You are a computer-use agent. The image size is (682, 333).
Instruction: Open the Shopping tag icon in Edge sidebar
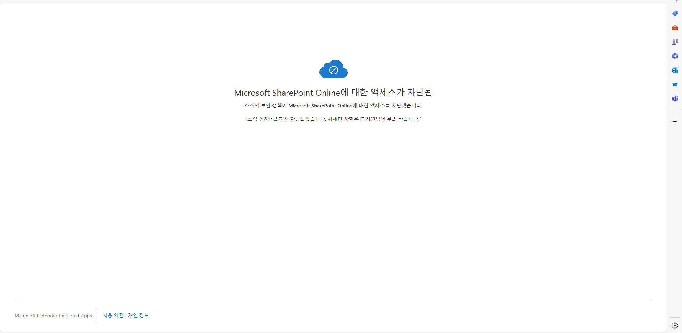[x=675, y=14]
